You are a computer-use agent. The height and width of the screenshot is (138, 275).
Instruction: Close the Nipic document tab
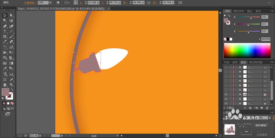coord(109,9)
